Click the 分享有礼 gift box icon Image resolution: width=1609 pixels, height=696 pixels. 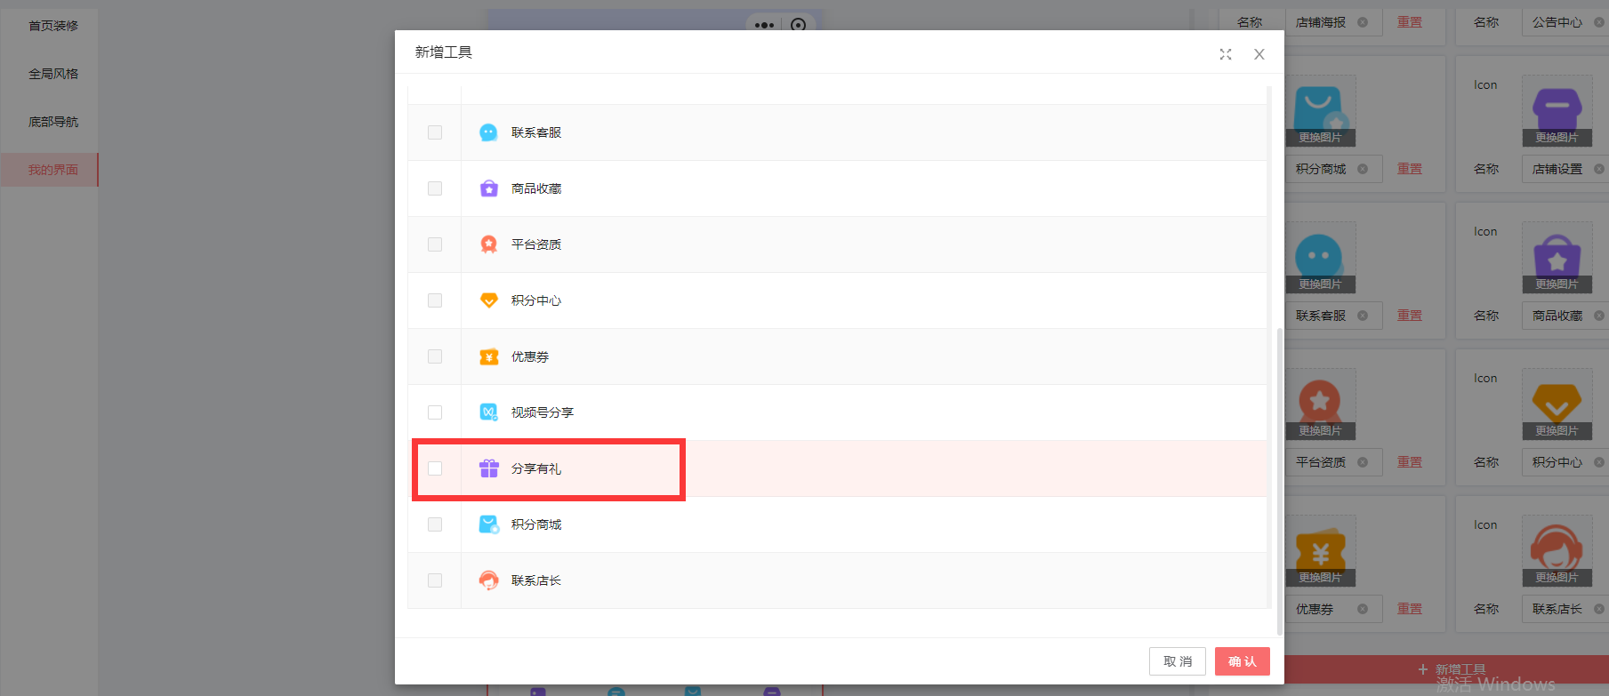tap(488, 468)
